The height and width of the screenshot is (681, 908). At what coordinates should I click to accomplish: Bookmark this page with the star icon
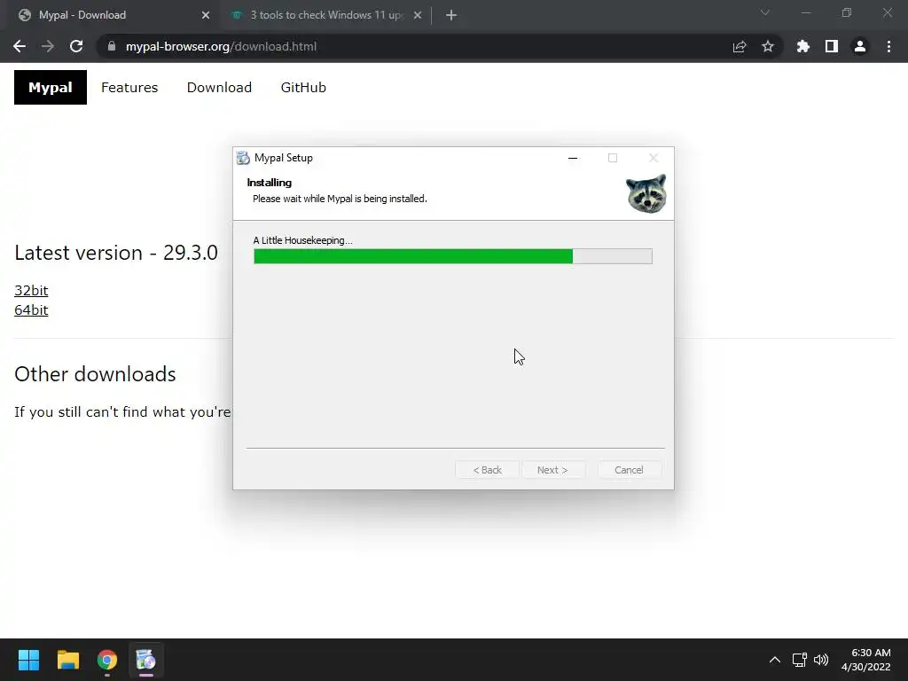point(768,46)
